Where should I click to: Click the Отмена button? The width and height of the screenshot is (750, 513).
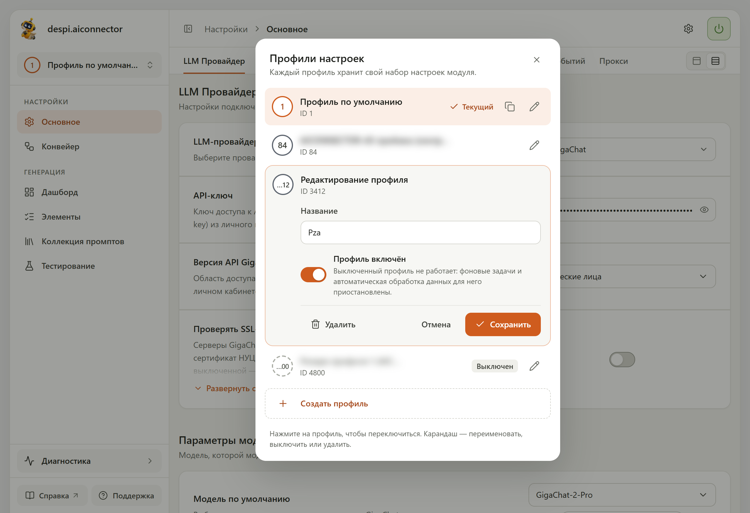click(436, 324)
